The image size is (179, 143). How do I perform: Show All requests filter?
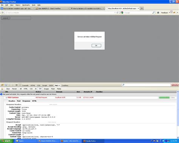[x=21, y=89]
